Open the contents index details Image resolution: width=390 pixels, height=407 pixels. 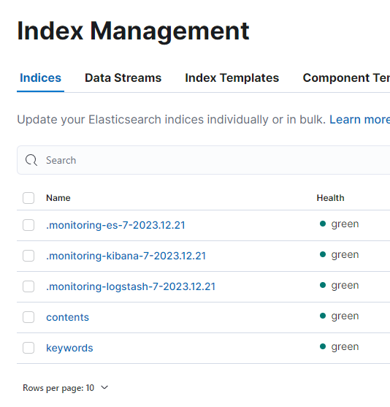67,317
